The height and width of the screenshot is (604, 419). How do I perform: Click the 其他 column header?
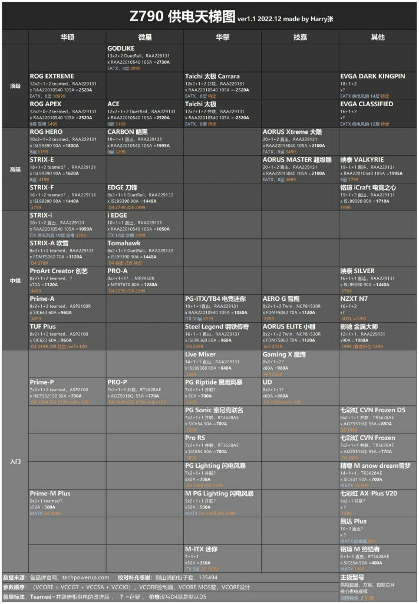[378, 37]
